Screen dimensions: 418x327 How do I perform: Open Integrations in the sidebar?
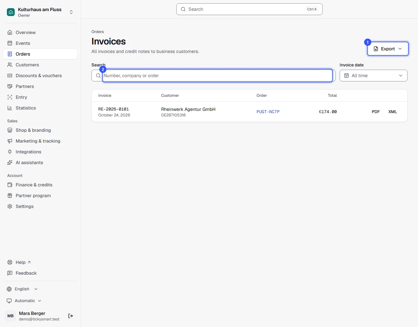click(x=40, y=152)
